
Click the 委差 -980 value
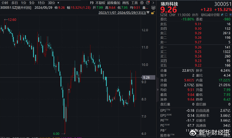227,19
